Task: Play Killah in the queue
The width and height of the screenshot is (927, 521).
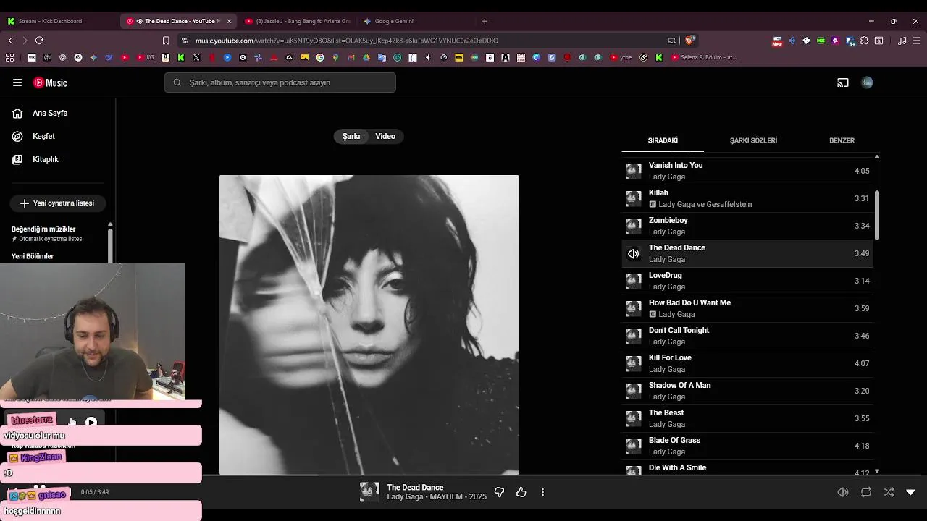Action: pyautogui.click(x=747, y=198)
